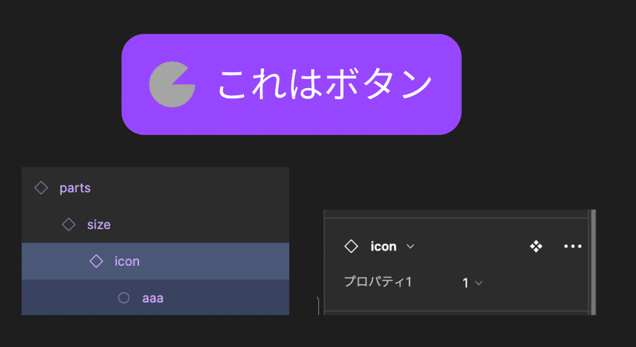Click the gray pie-shaped icon inside the button
The width and height of the screenshot is (636, 347).
pos(172,85)
